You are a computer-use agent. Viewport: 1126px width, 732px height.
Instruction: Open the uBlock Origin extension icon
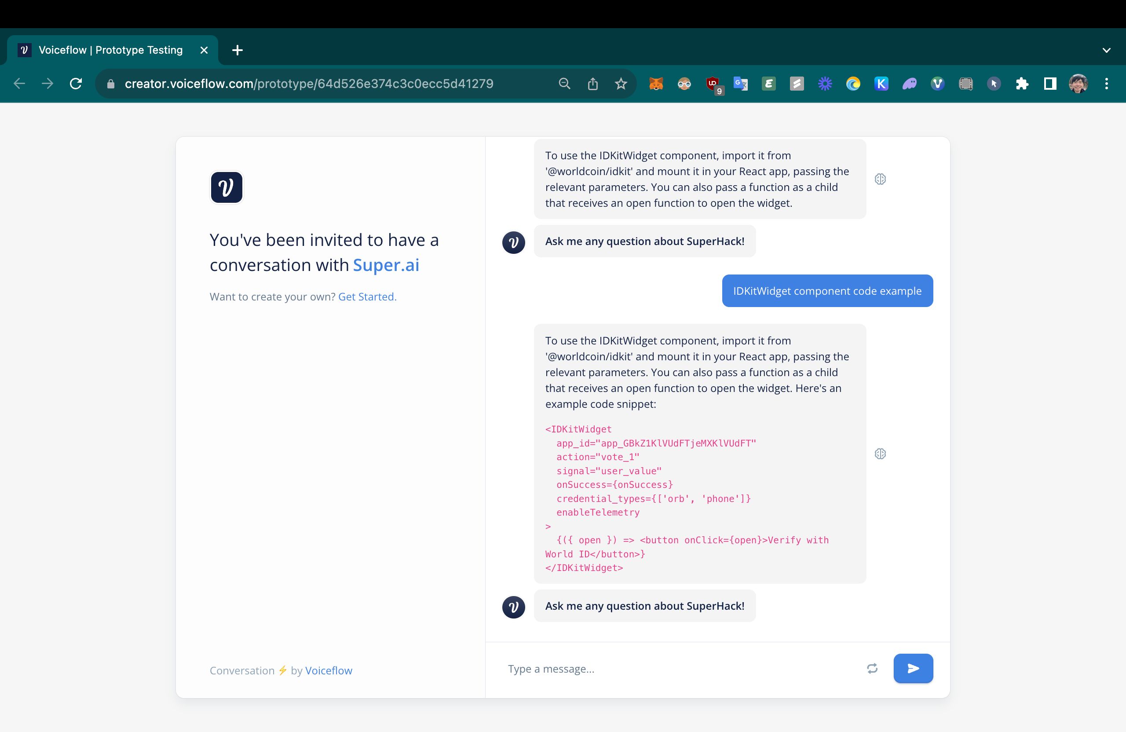pos(713,85)
